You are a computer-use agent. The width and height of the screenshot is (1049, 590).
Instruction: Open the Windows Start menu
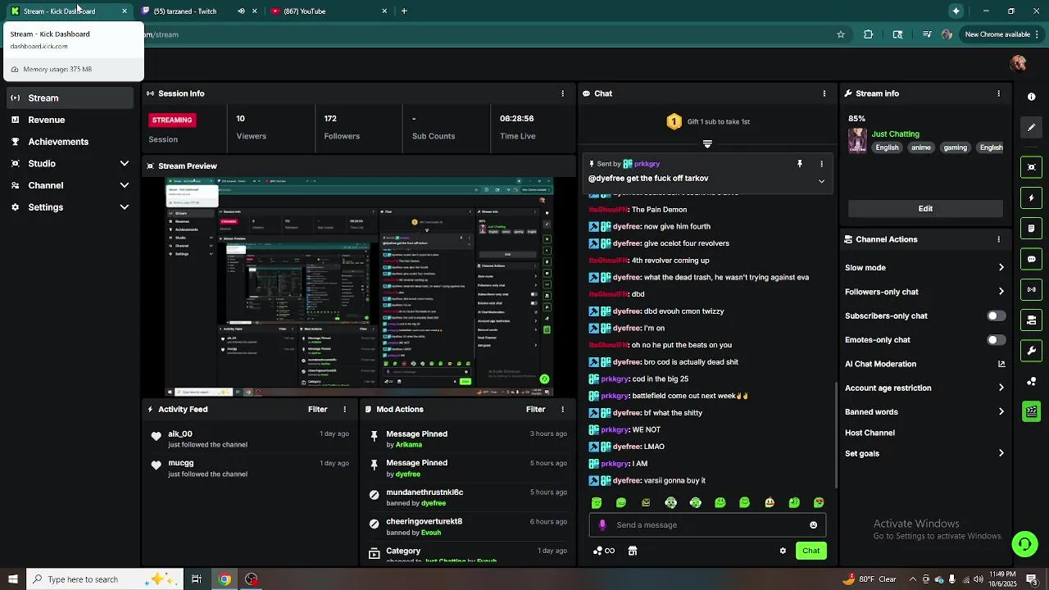point(12,579)
